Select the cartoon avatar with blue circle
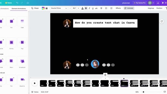 [x=95, y=64]
